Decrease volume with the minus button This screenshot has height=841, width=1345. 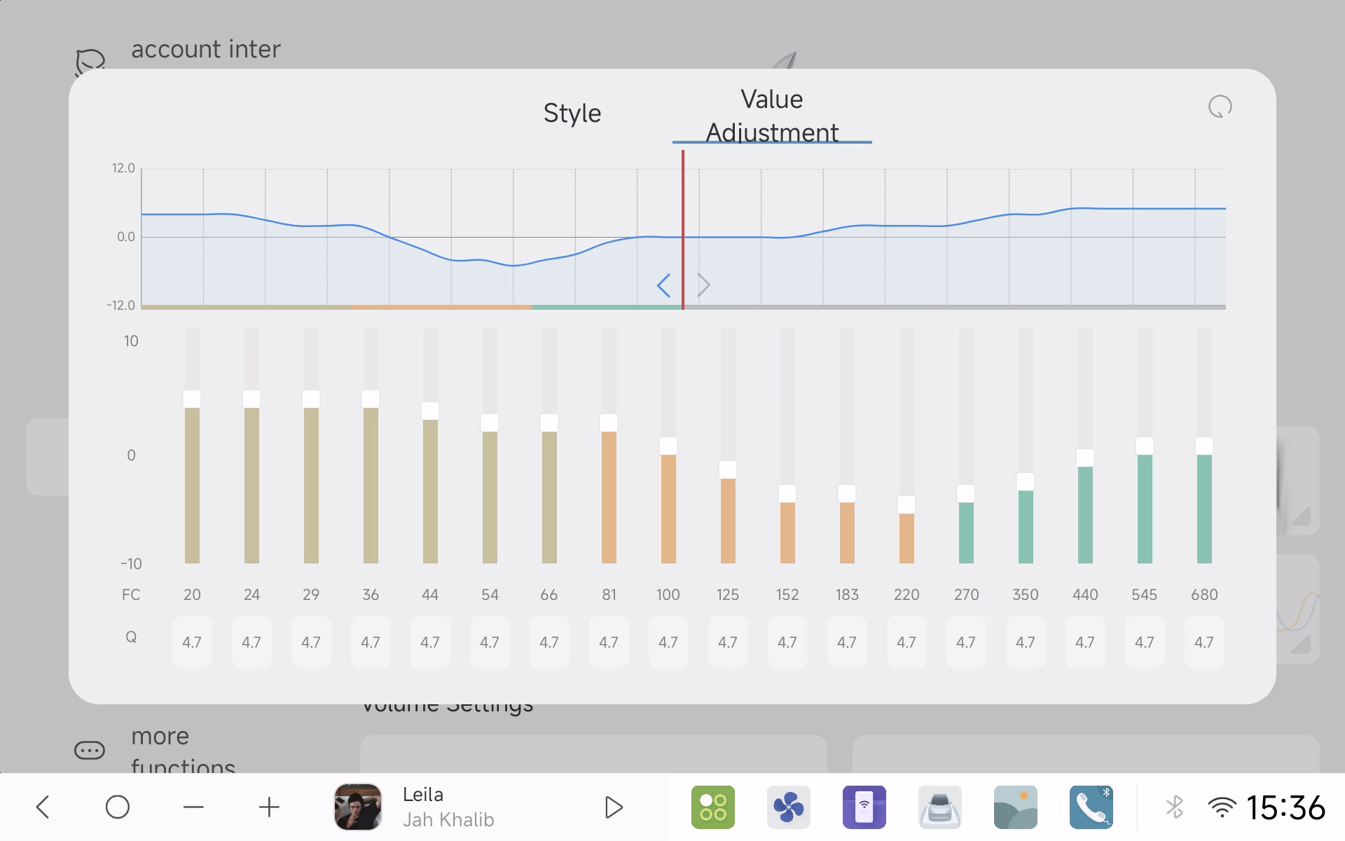[193, 807]
